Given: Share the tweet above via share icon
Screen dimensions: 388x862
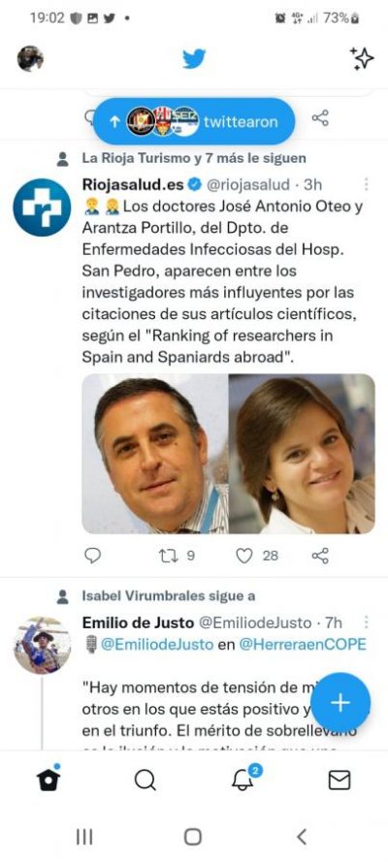Looking at the screenshot, I should [x=320, y=117].
